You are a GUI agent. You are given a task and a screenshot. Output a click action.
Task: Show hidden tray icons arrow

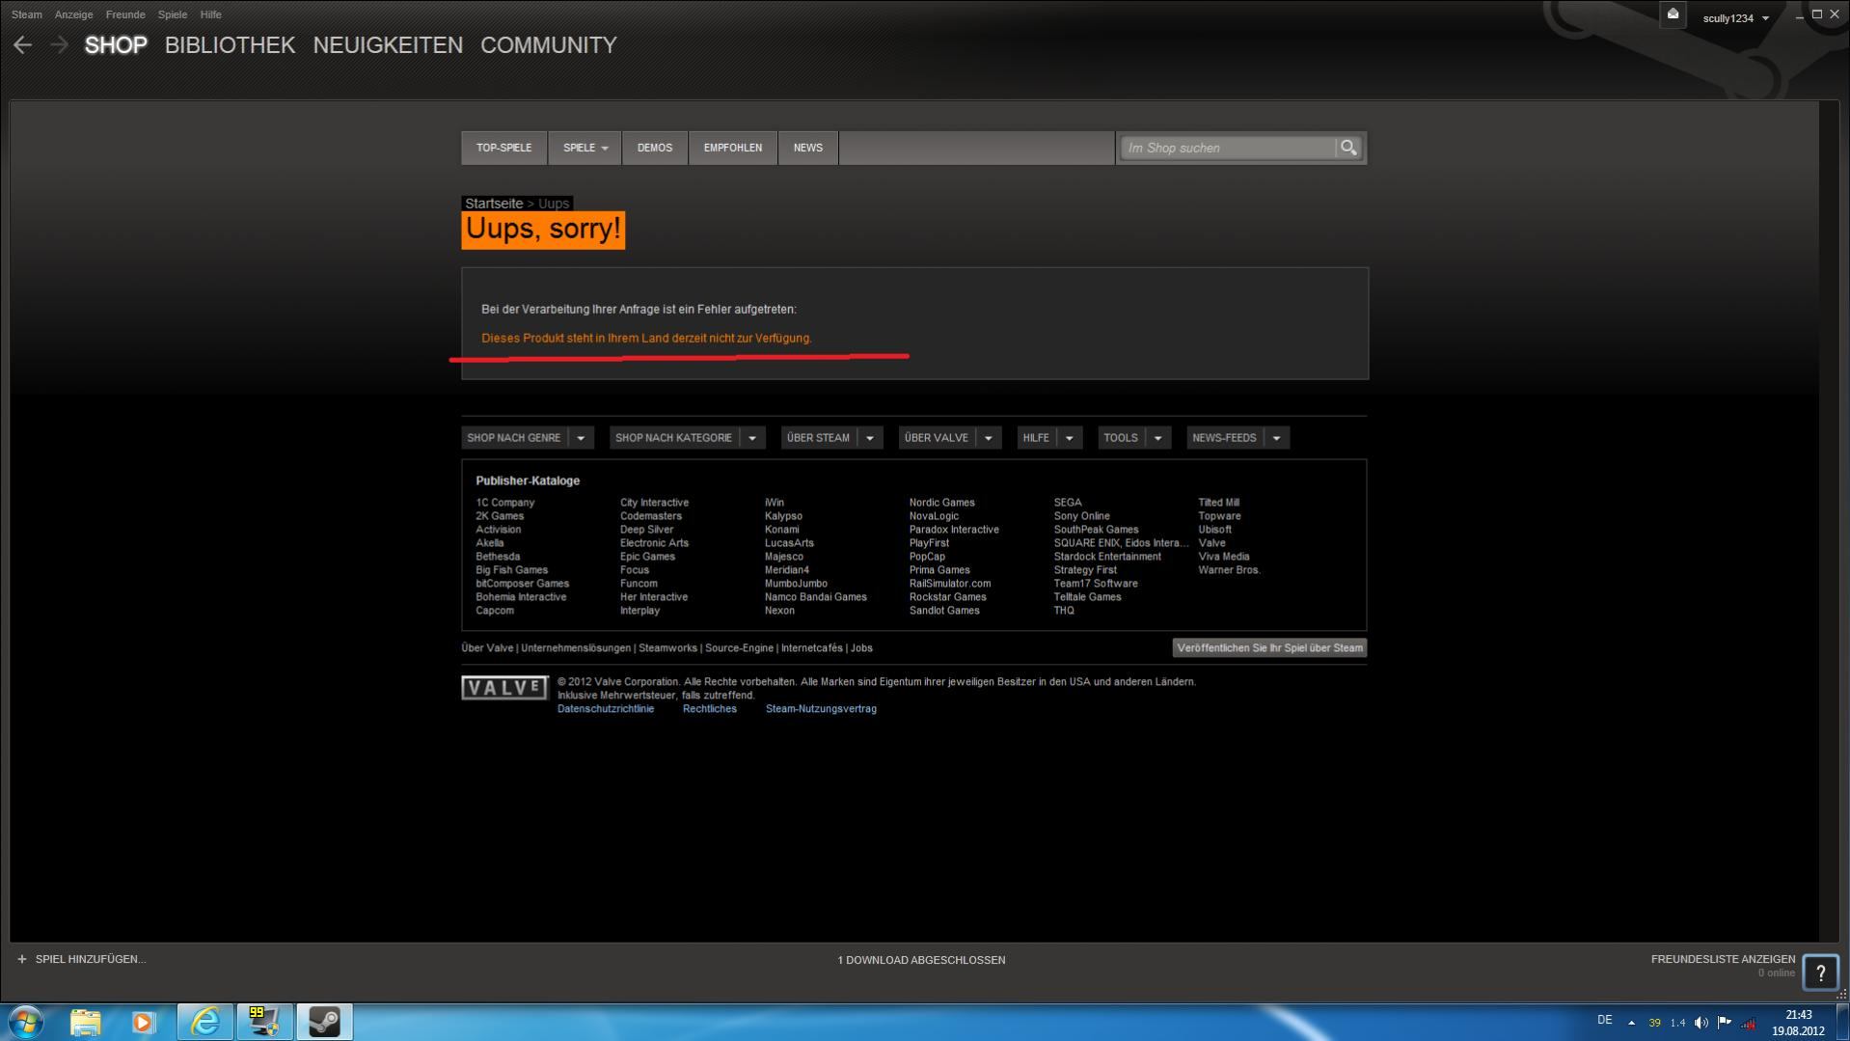click(x=1631, y=1023)
